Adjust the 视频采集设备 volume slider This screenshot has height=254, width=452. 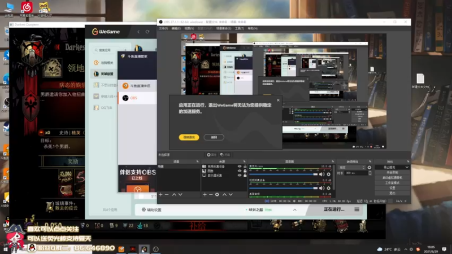(x=284, y=188)
